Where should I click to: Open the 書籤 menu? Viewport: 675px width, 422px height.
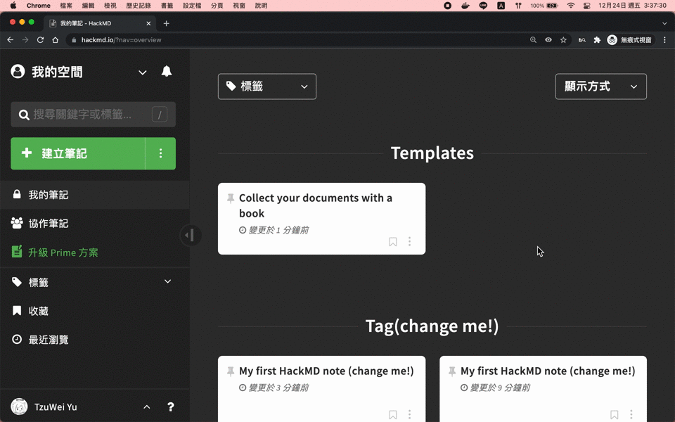tap(167, 6)
